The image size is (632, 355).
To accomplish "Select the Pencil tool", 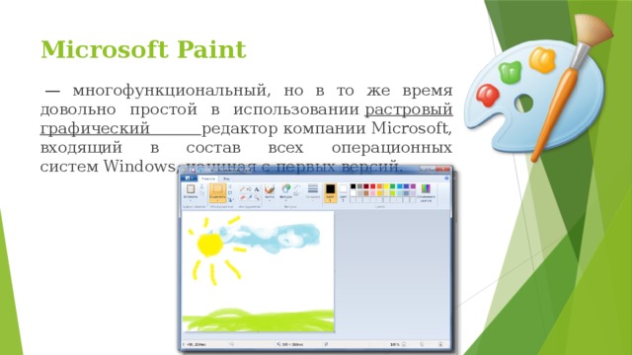I will point(242,189).
